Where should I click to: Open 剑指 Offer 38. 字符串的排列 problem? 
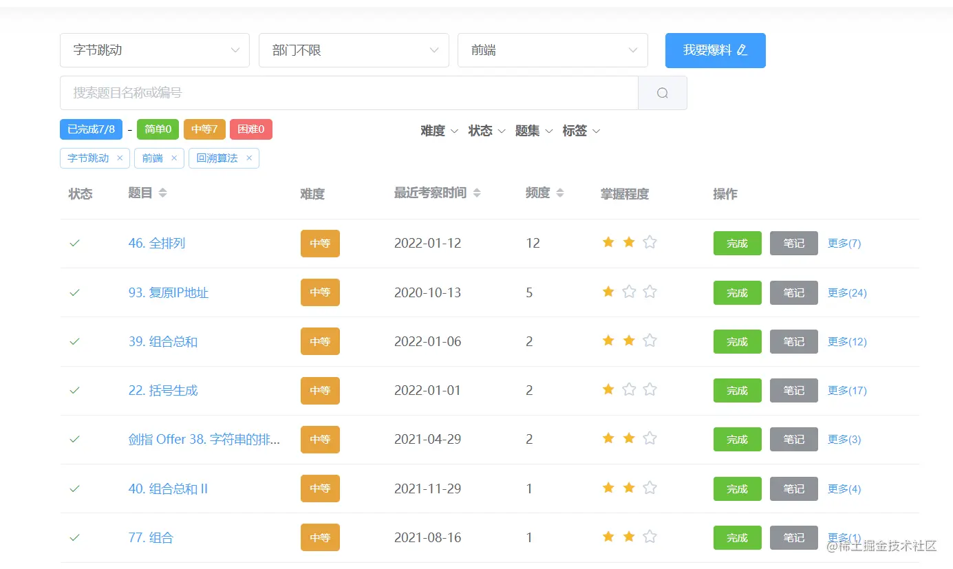coord(204,439)
